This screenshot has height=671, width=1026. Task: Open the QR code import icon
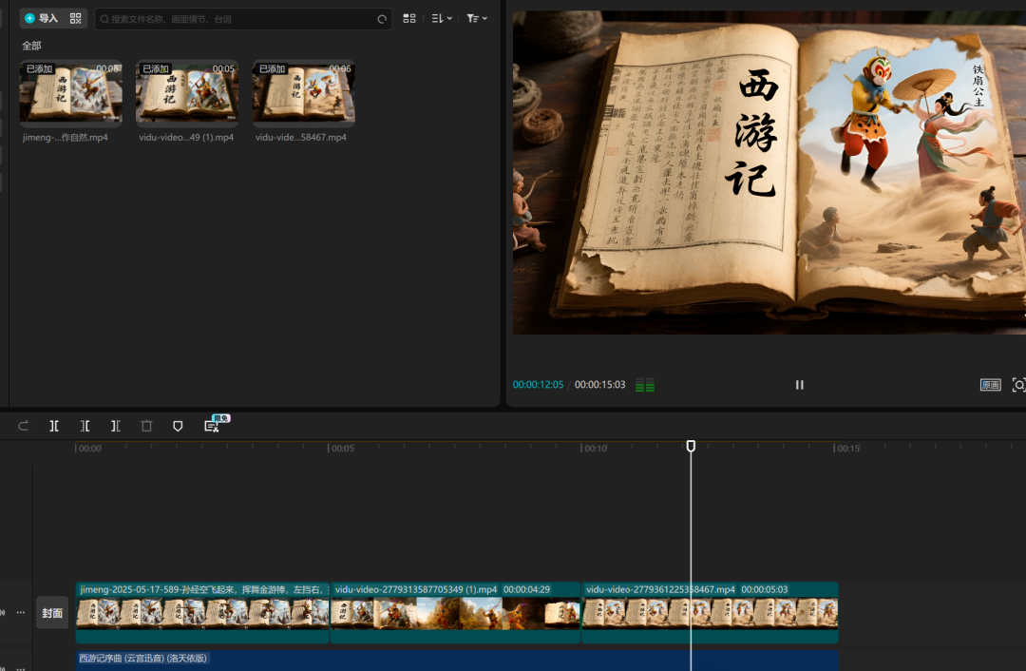click(x=76, y=18)
